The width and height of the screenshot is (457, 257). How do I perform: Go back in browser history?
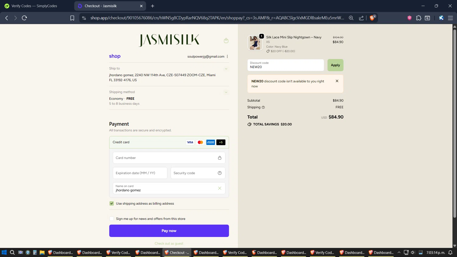click(7, 18)
